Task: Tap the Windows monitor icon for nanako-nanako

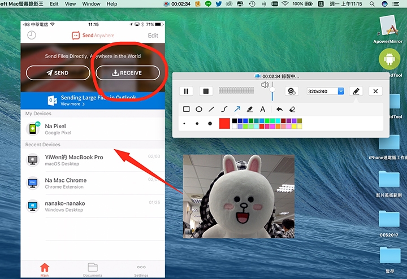Action: 33,206
